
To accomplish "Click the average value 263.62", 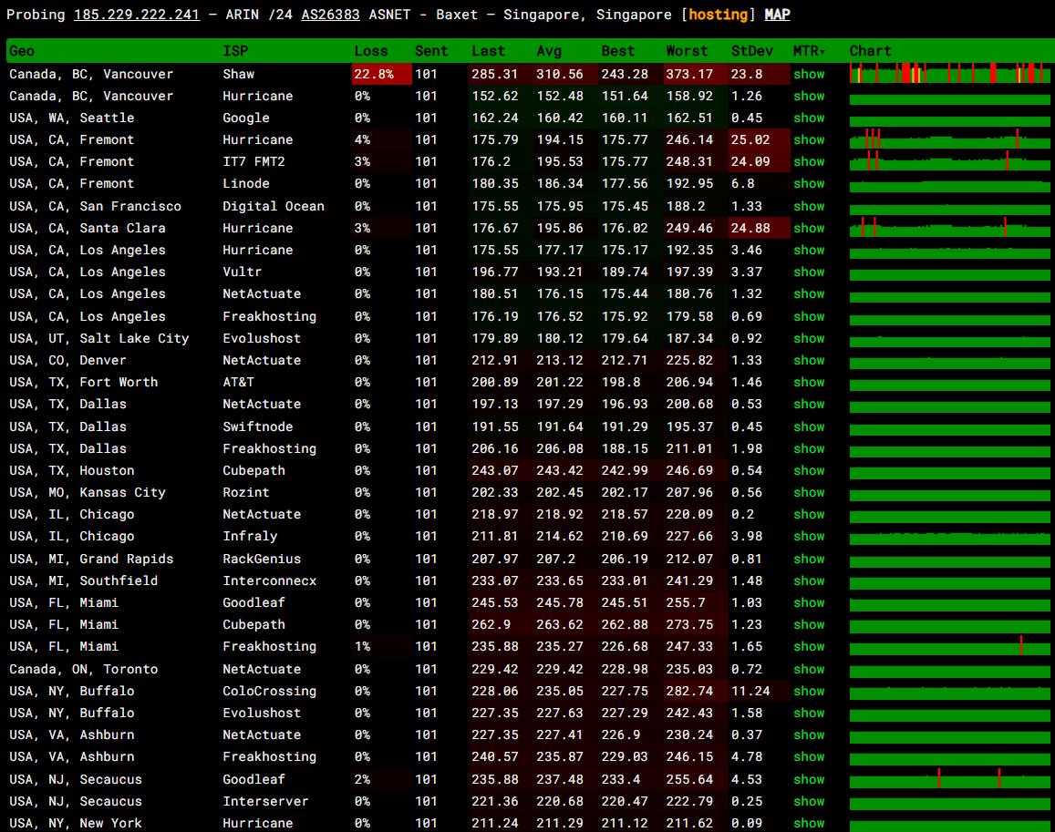I will (x=560, y=624).
